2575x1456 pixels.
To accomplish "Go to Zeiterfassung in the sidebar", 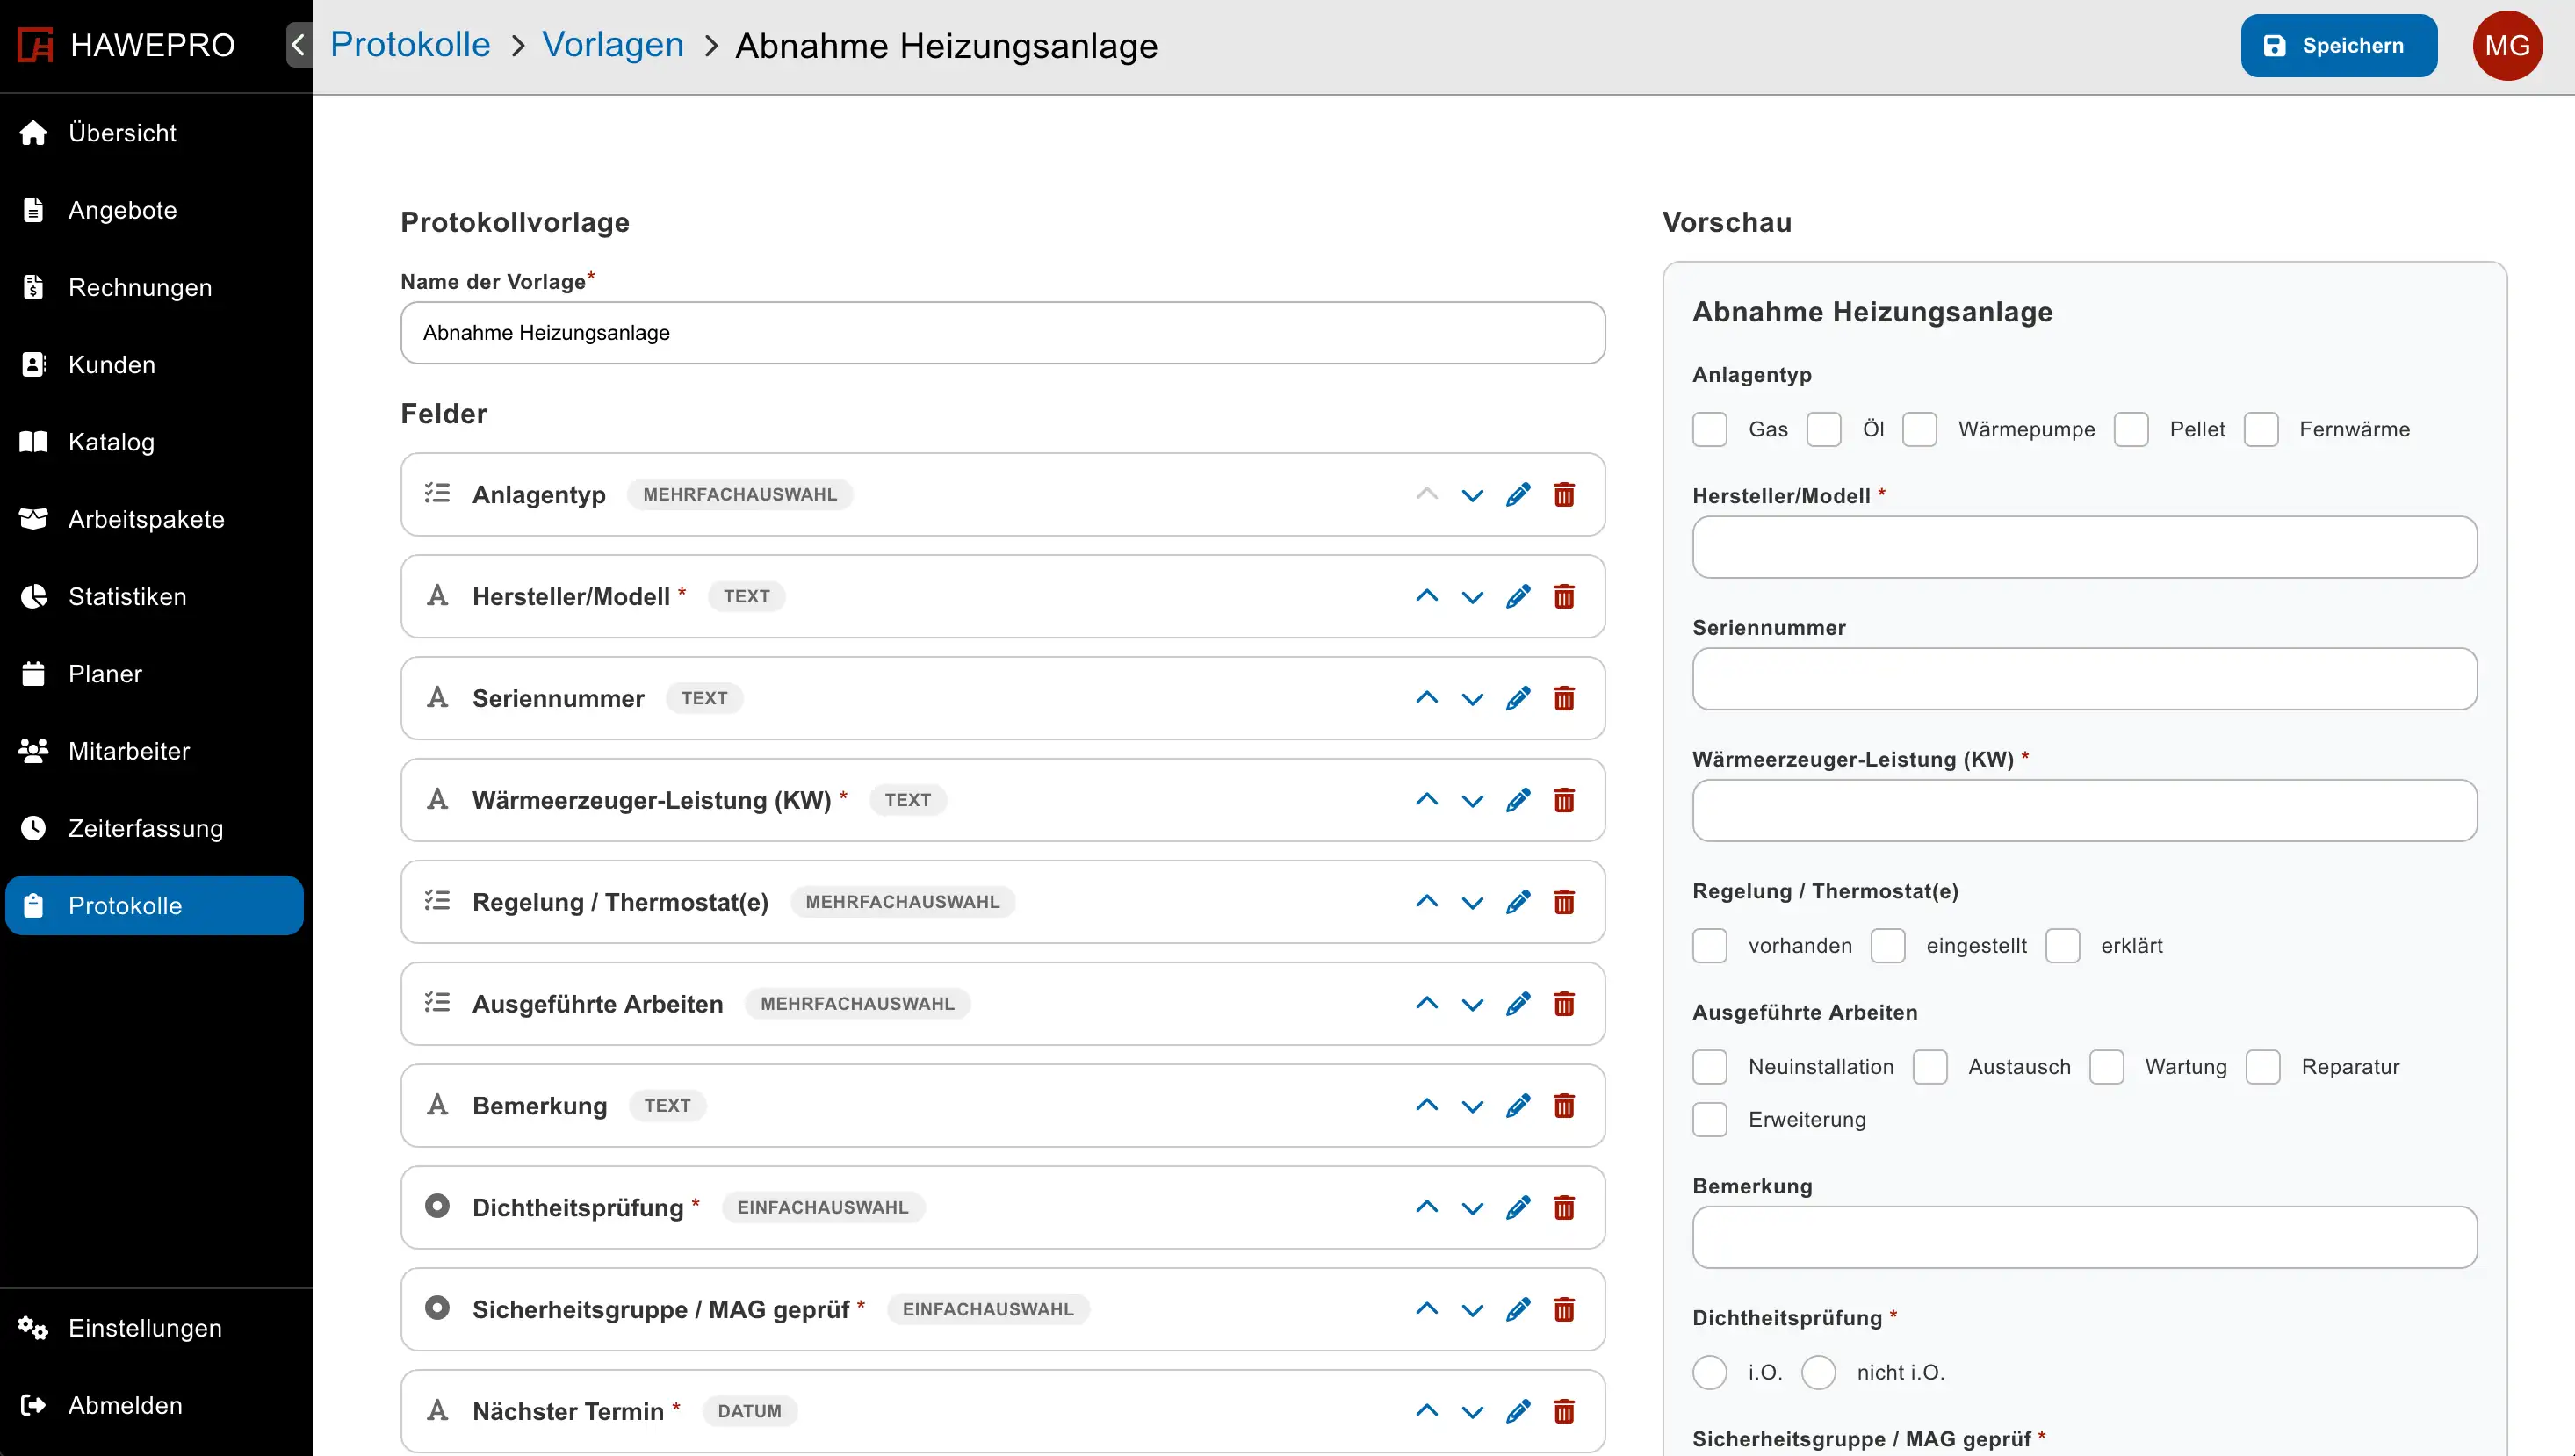I will 145,828.
